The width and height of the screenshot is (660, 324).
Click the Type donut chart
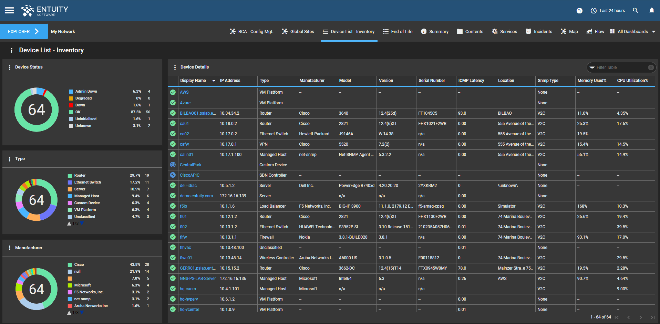point(37,200)
